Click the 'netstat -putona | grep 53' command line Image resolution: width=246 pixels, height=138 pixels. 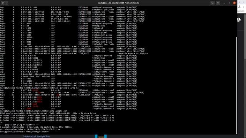tap(39, 88)
